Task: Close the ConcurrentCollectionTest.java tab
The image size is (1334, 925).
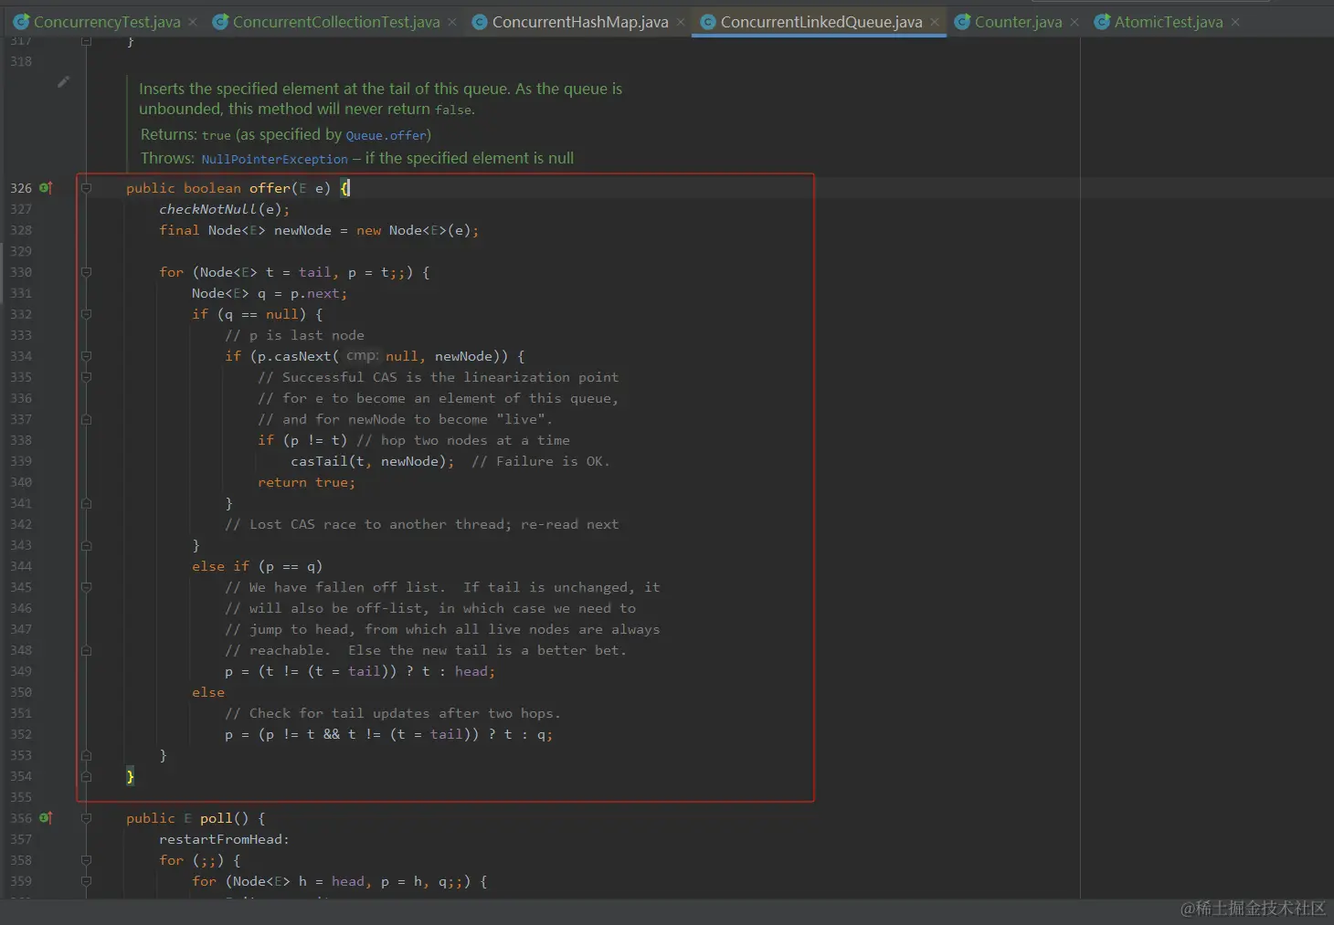Action: 452,22
